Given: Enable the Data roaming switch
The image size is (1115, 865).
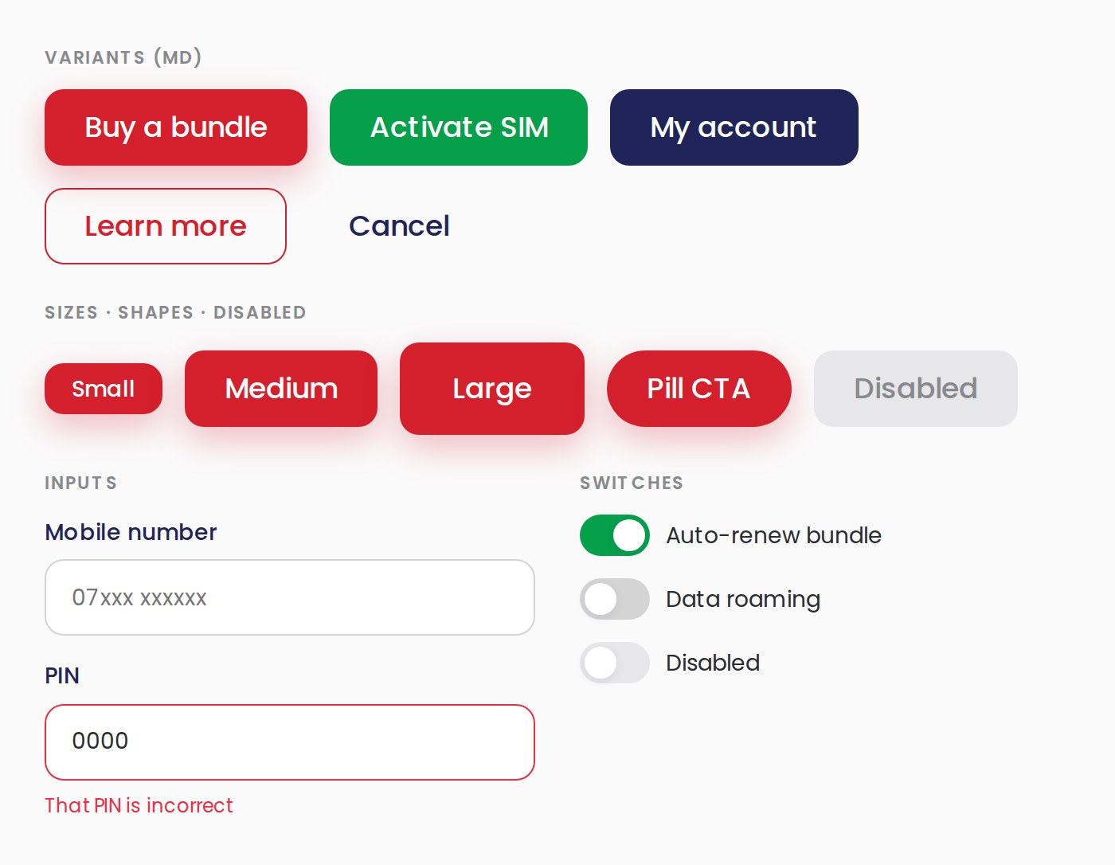Looking at the screenshot, I should (615, 599).
